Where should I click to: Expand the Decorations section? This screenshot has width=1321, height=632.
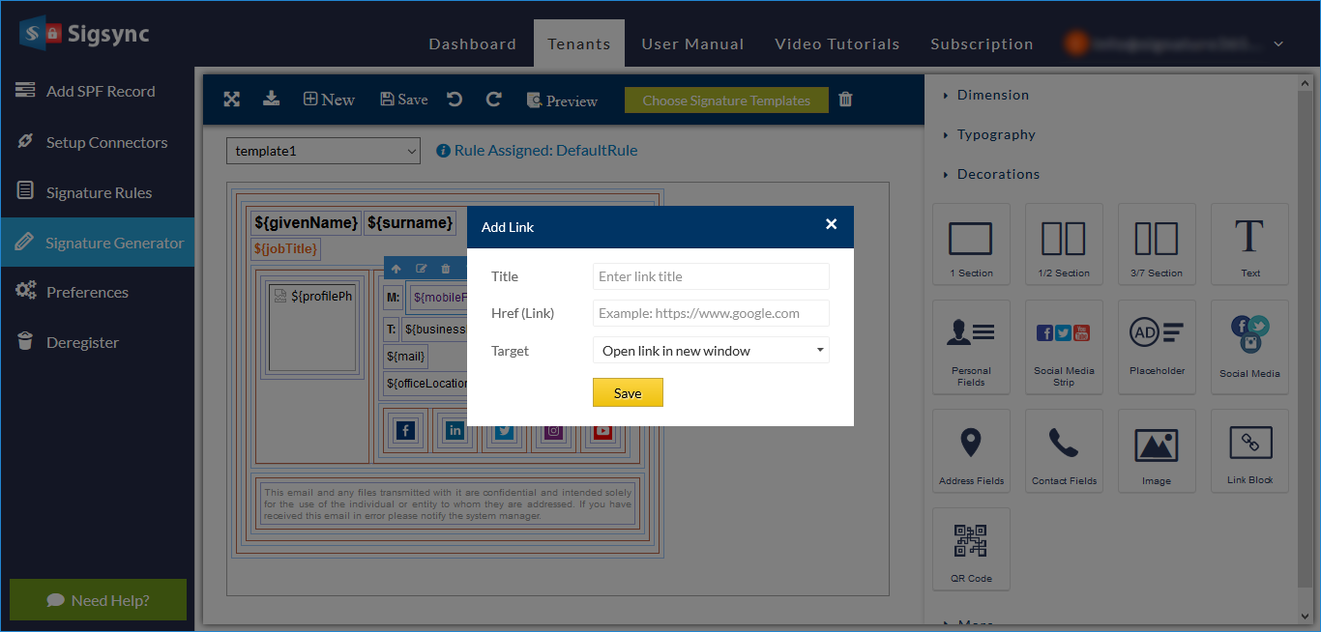tap(998, 174)
